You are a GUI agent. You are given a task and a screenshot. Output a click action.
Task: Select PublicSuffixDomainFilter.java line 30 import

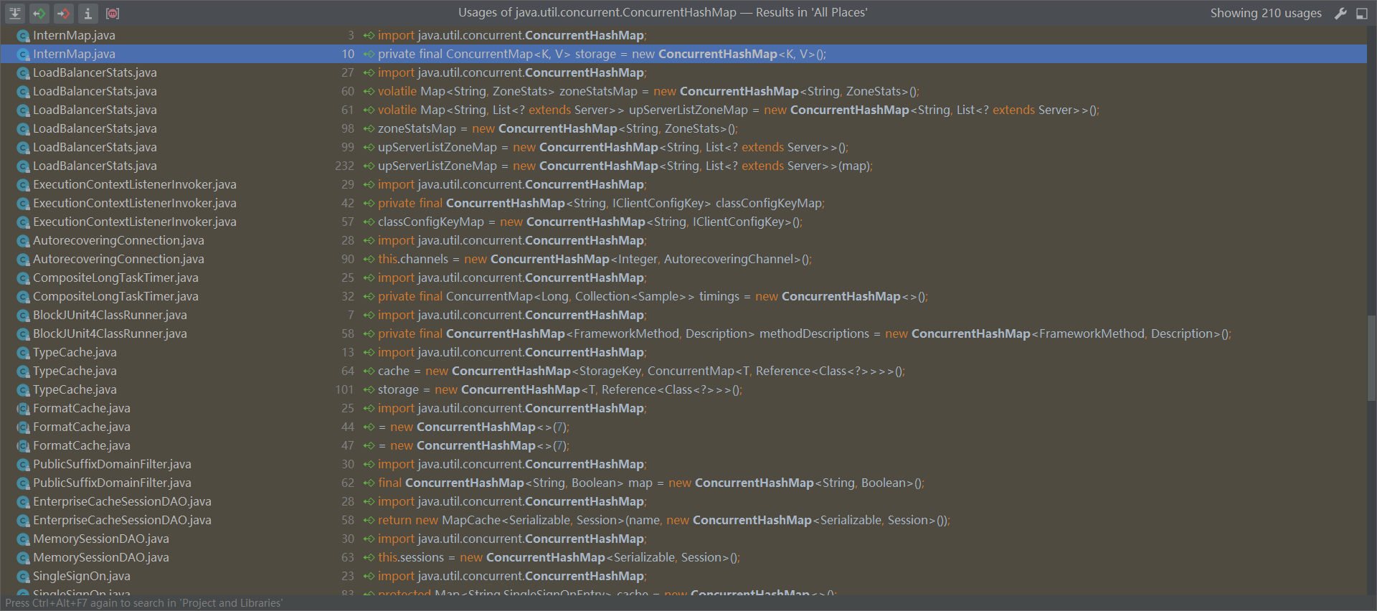point(683,464)
